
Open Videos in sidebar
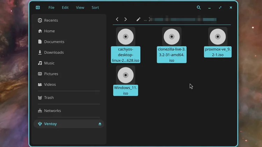click(x=69, y=84)
